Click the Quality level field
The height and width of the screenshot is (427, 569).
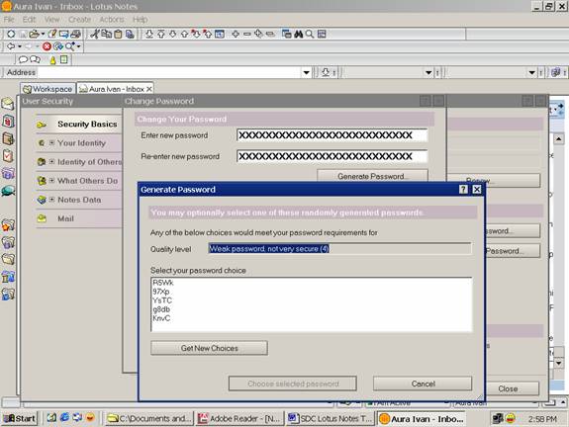coord(339,249)
